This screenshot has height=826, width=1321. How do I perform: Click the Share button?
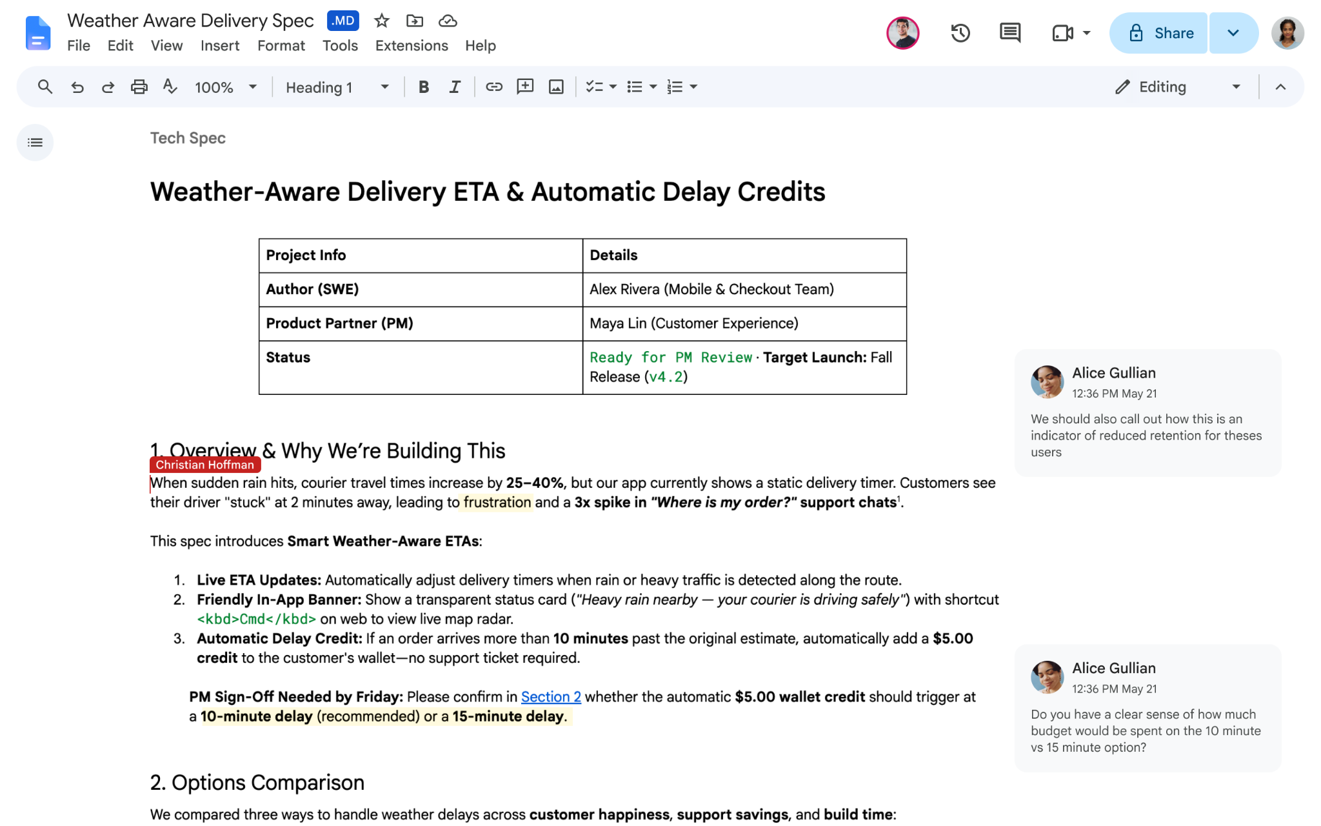[x=1159, y=33]
